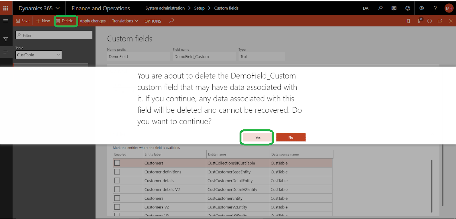This screenshot has width=456, height=219.
Task: Go to System administration breadcrumb
Action: pos(165,8)
